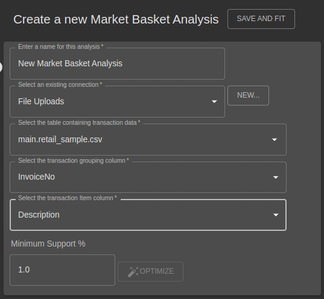Open the transaction data table dropdown
This screenshot has height=299, width=324.
click(x=148, y=140)
